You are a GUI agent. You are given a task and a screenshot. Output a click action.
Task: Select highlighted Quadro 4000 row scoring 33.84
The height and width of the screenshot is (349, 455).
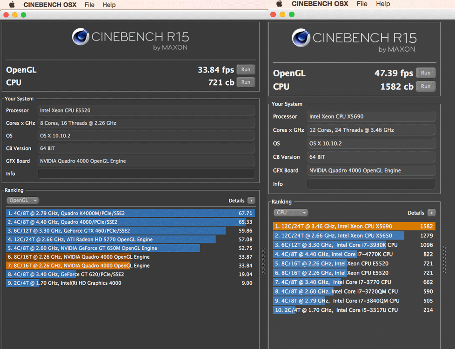131,265
